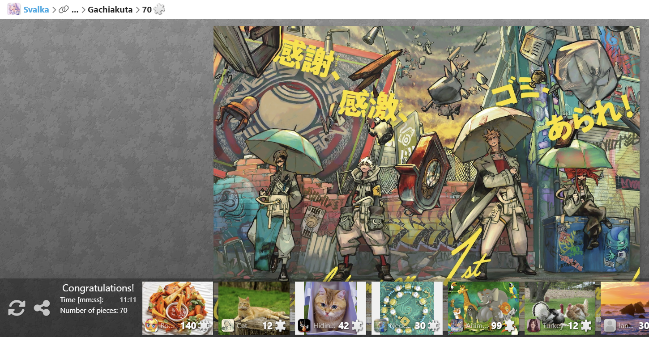The image size is (649, 337).
Task: Click the '140' piece count label
Action: pyautogui.click(x=188, y=326)
